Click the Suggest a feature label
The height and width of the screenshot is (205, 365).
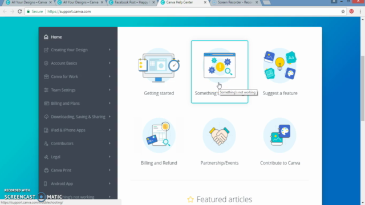pos(280,93)
